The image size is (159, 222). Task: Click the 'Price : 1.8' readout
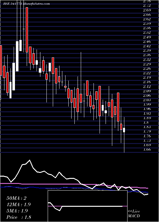[x=19, y=217]
